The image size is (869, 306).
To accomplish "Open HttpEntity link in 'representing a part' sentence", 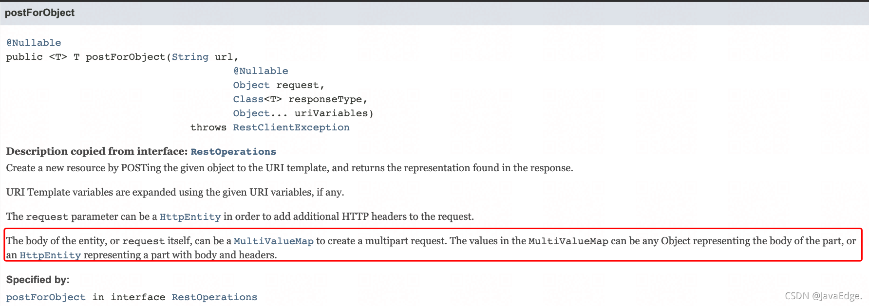I will [50, 255].
